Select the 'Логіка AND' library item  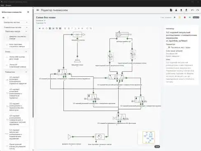coord(16,58)
